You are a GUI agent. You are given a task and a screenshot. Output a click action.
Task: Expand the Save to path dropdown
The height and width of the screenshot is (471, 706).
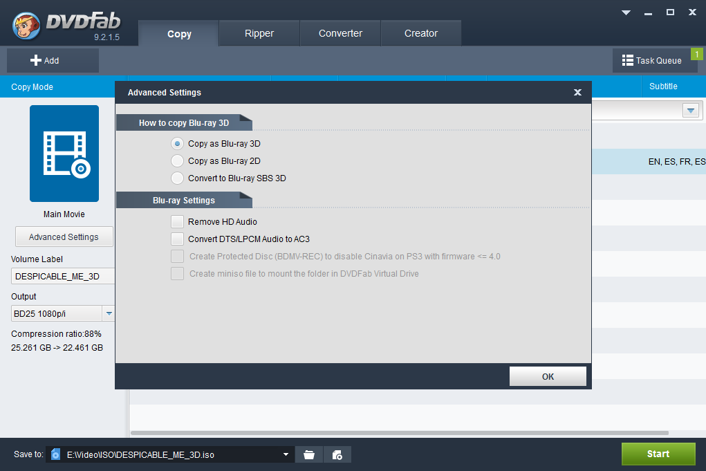[x=286, y=455]
